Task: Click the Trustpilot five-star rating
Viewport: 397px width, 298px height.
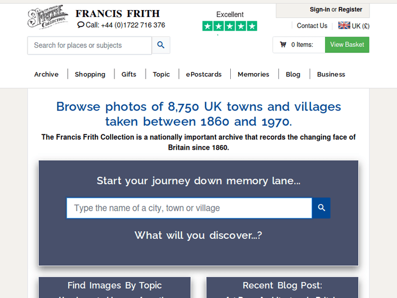Action: [x=230, y=26]
